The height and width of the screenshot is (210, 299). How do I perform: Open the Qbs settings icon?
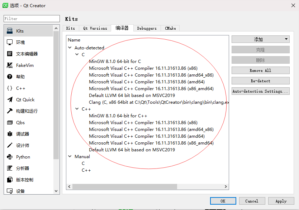pos(10,122)
